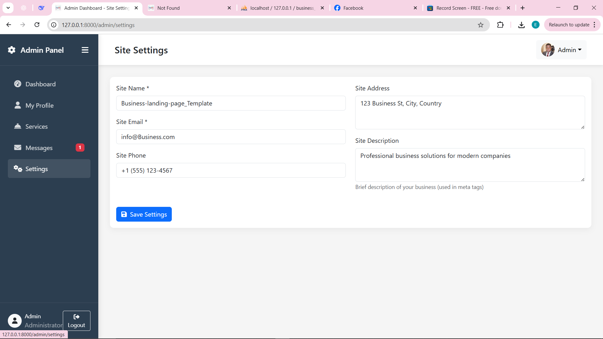Open Dashboard from the sidebar
This screenshot has width=603, height=339.
click(x=41, y=84)
